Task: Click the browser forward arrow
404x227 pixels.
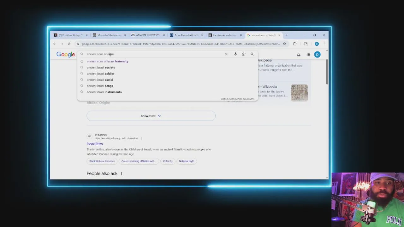Action: [x=62, y=44]
